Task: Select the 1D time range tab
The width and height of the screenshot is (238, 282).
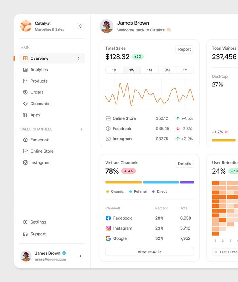Action: point(114,70)
